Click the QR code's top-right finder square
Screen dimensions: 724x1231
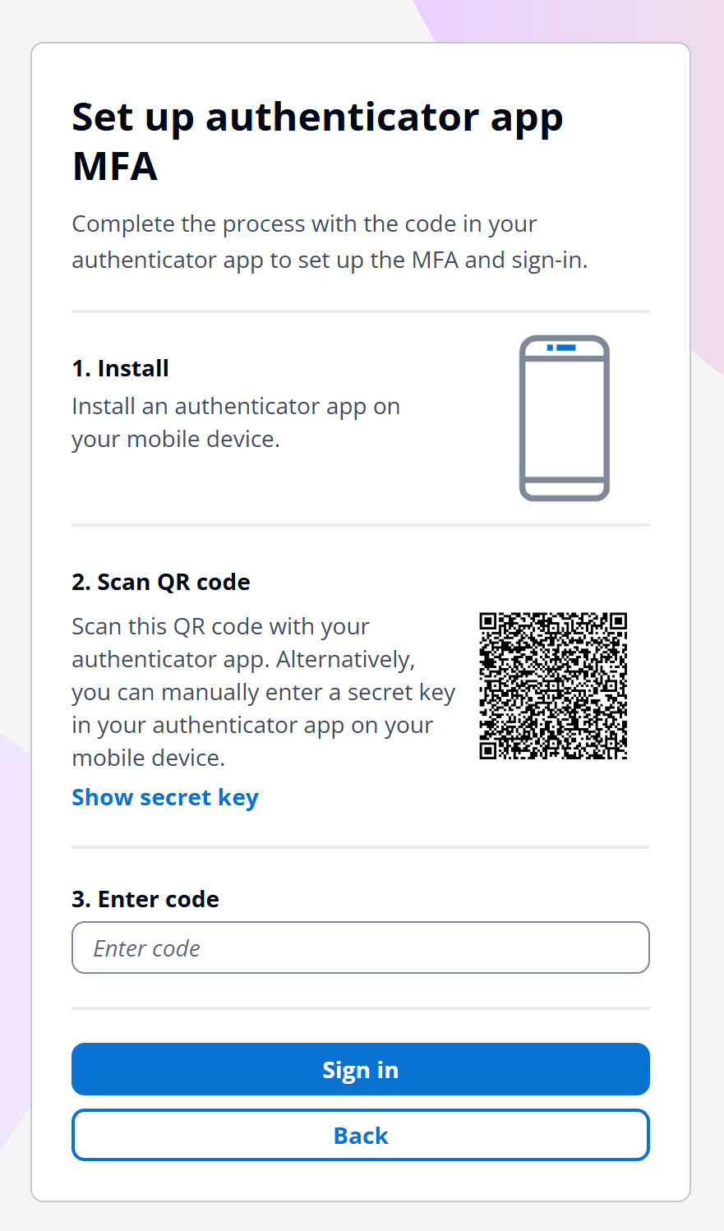click(617, 622)
